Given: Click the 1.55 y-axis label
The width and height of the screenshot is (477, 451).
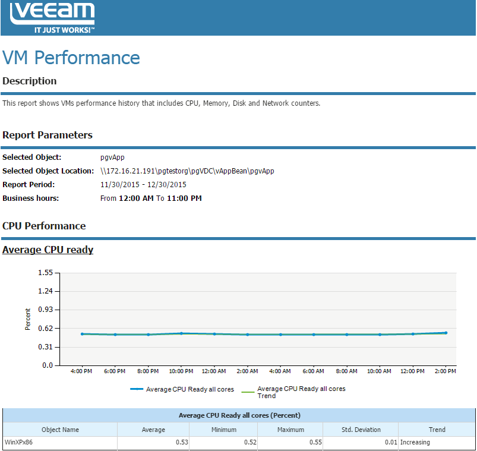Looking at the screenshot, I should [x=45, y=273].
